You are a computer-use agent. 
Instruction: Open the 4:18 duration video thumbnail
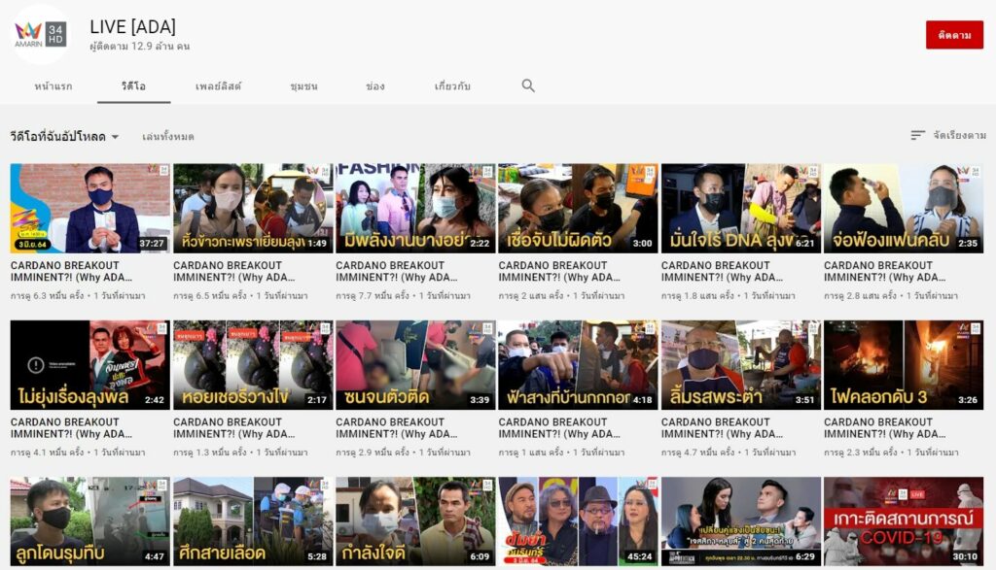point(578,365)
